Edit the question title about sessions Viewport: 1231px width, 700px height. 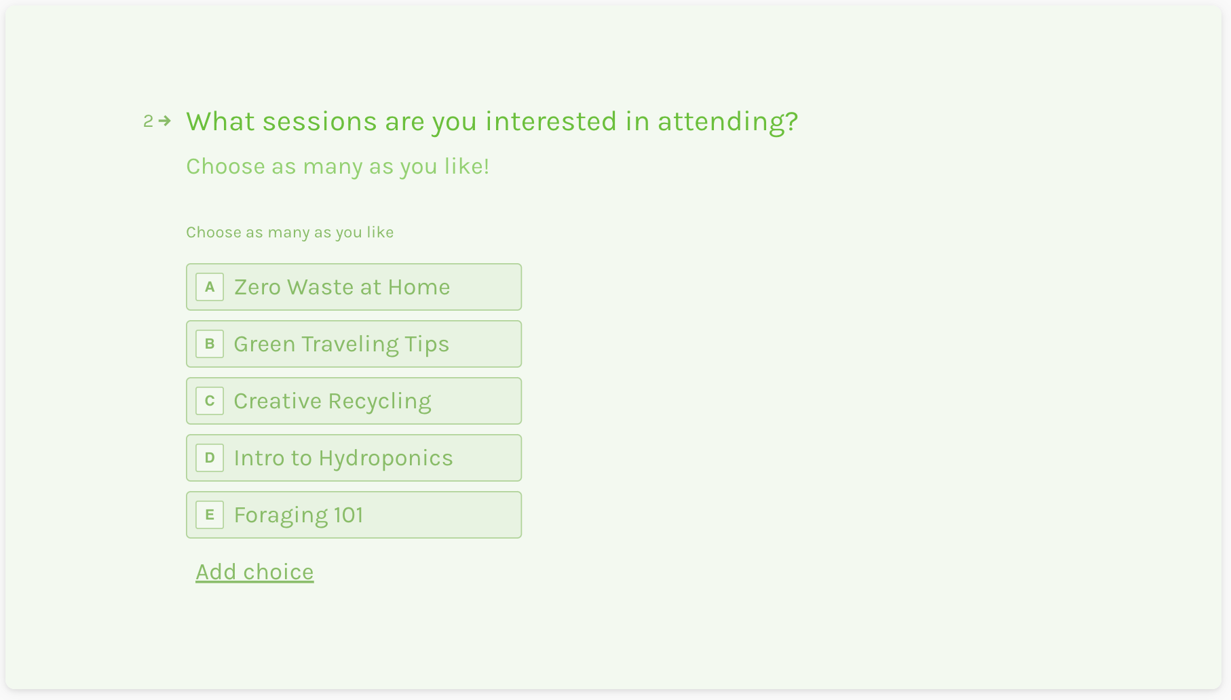(492, 122)
